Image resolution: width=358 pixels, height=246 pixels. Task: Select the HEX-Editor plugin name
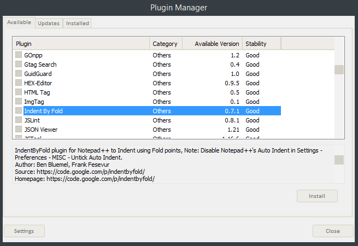(38, 83)
